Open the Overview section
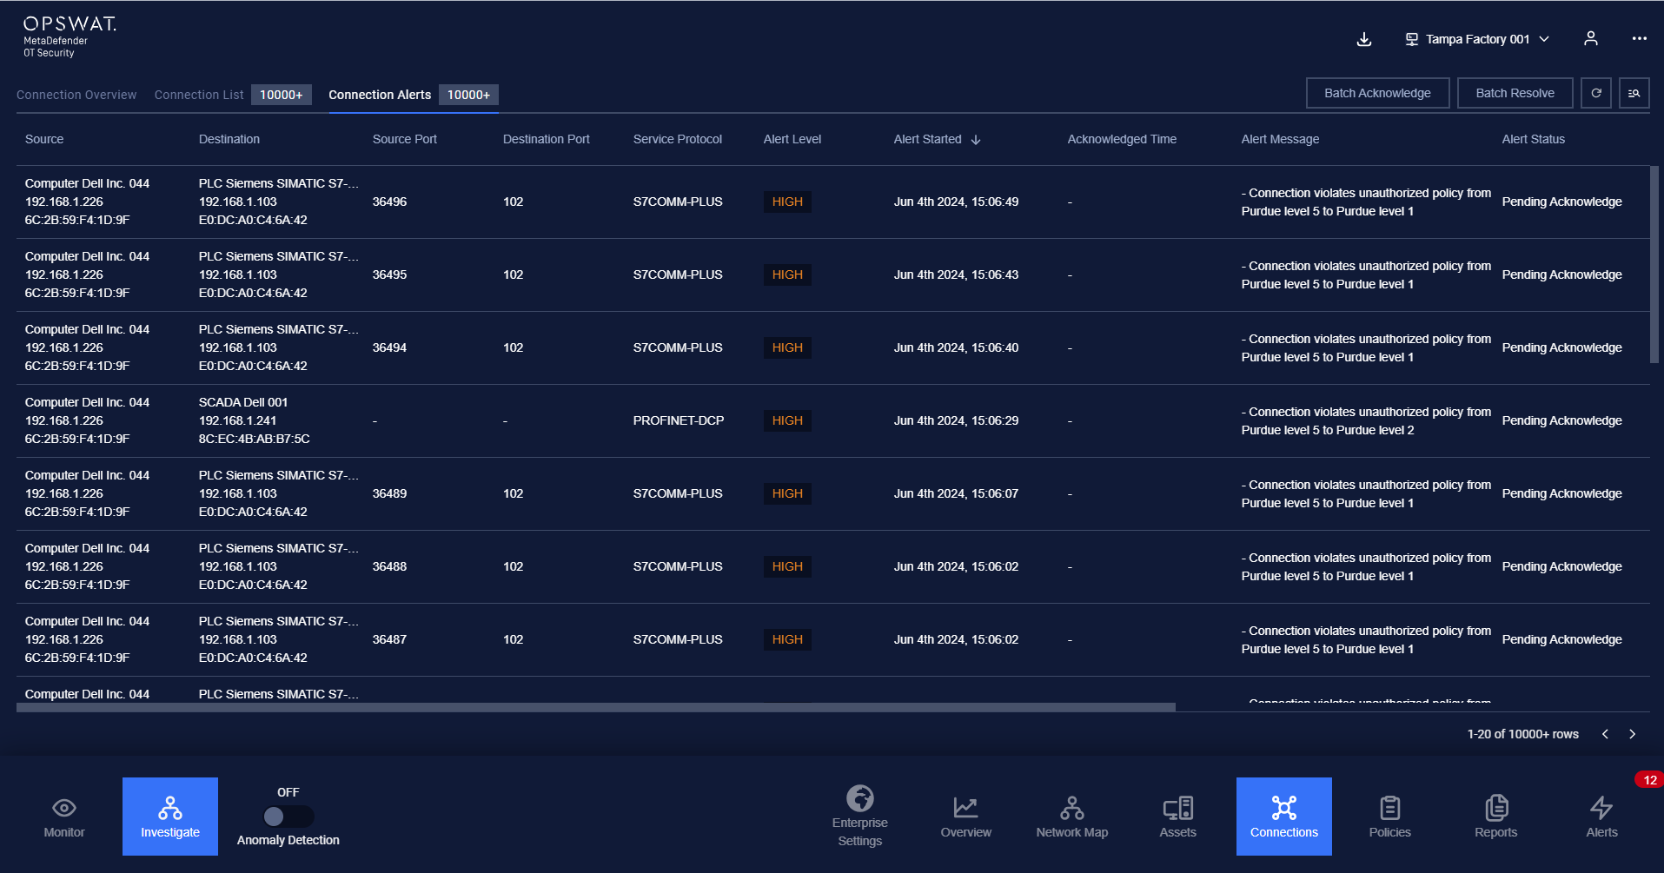This screenshot has width=1664, height=873. (x=966, y=817)
